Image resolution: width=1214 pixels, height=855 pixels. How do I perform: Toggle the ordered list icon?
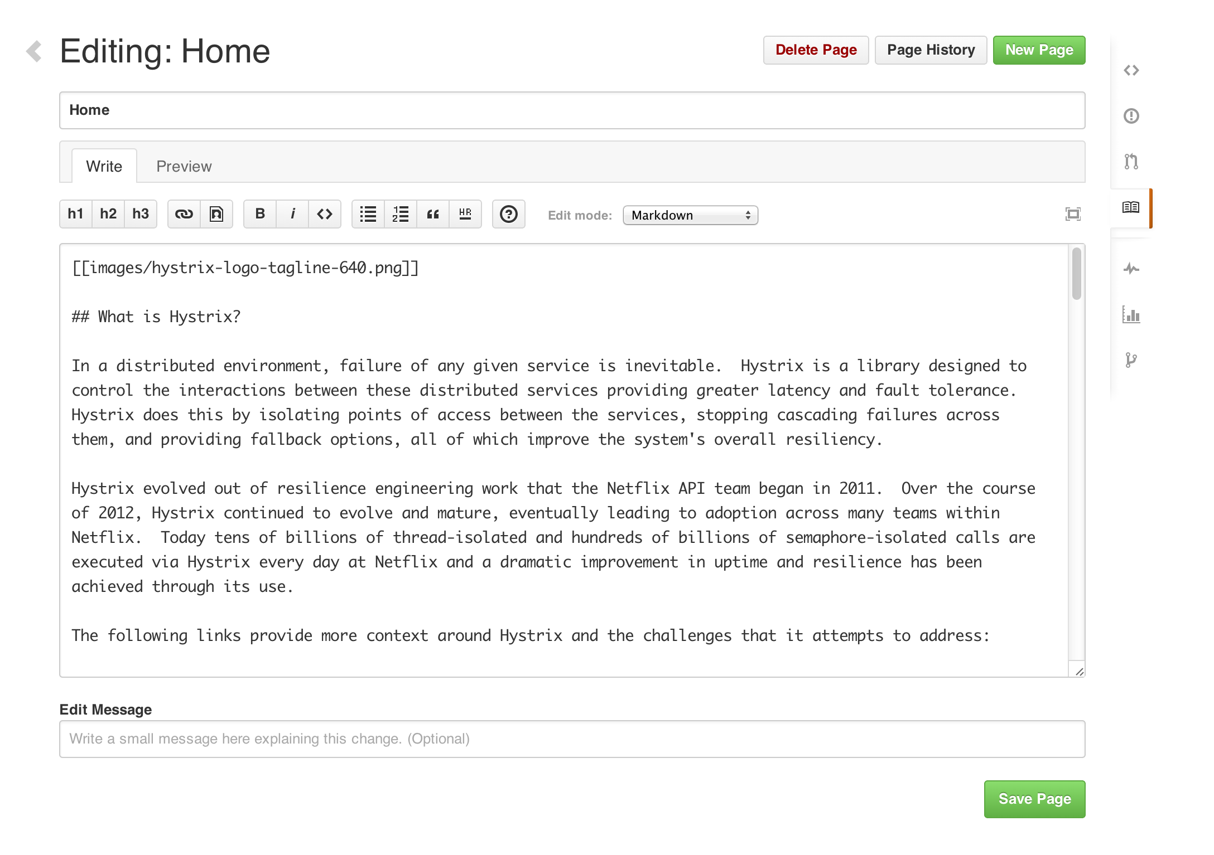click(x=400, y=216)
